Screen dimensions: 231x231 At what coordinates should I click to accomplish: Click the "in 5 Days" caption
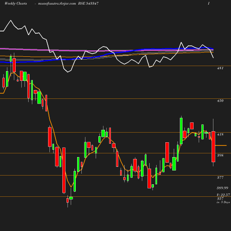[x=223, y=202]
